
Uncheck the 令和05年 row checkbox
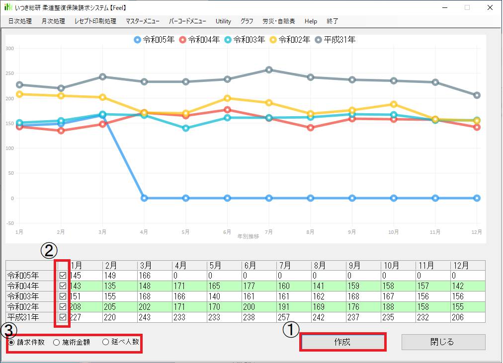tap(63, 275)
